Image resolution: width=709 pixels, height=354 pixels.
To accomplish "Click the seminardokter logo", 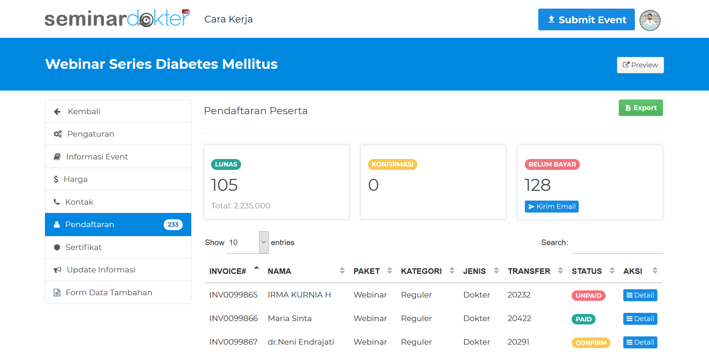I will [117, 19].
